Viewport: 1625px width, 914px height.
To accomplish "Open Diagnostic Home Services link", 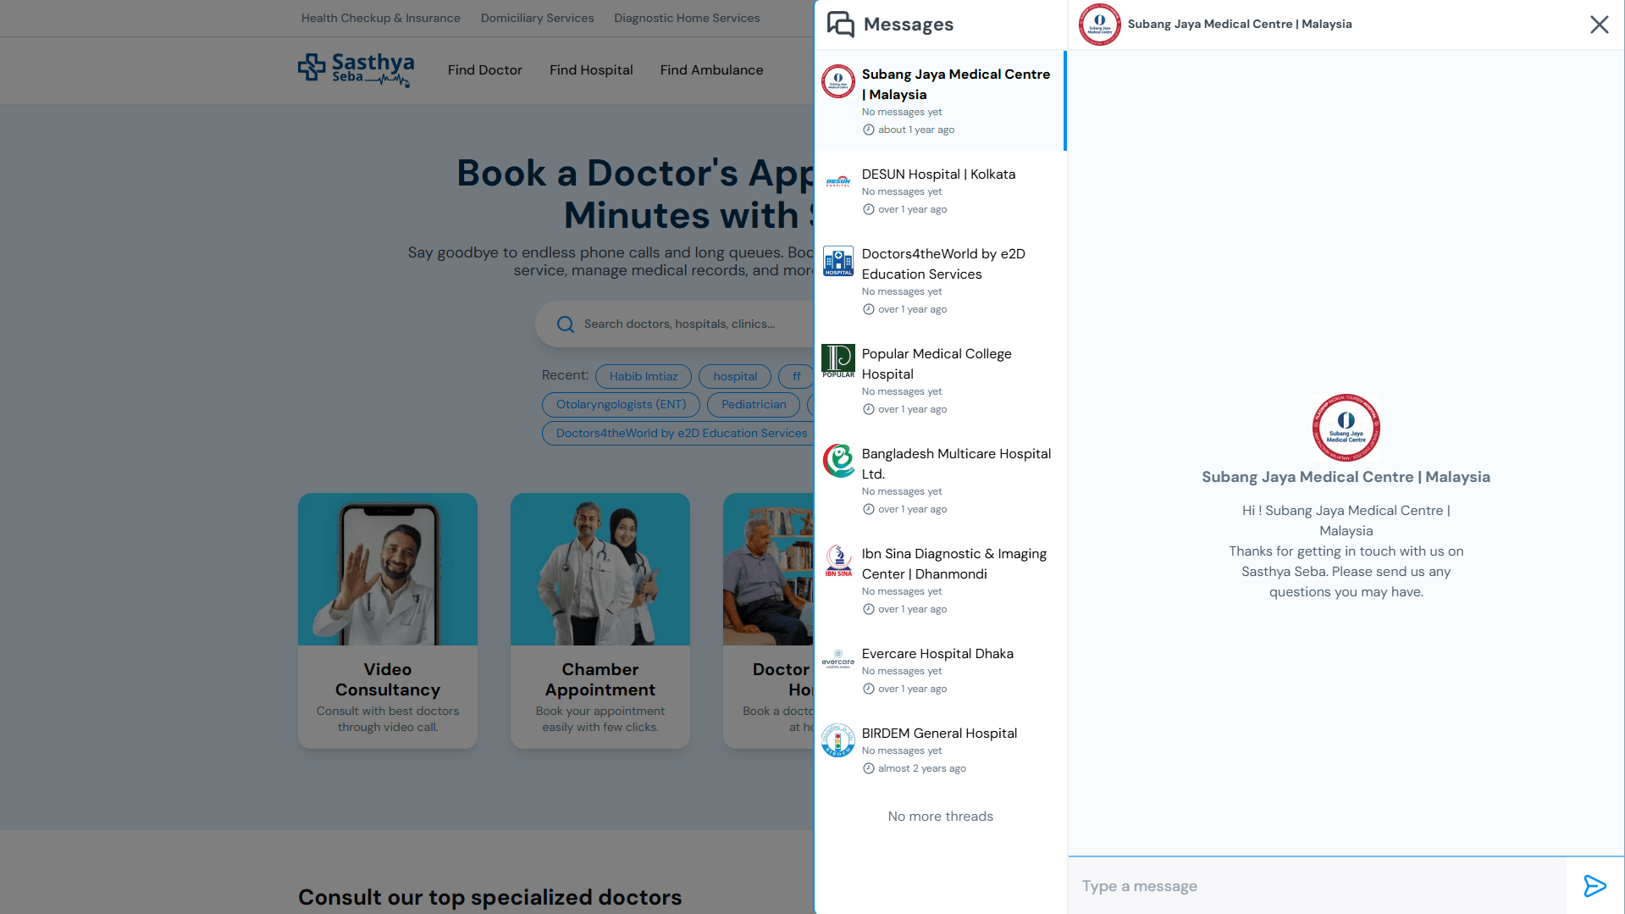I will pos(687,19).
